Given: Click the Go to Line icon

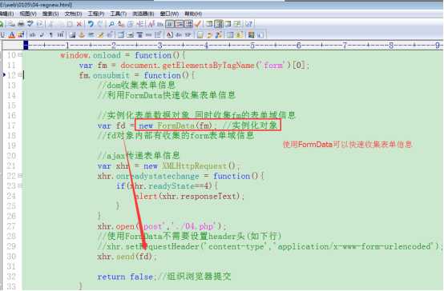Looking at the screenshot, I should 140,24.
